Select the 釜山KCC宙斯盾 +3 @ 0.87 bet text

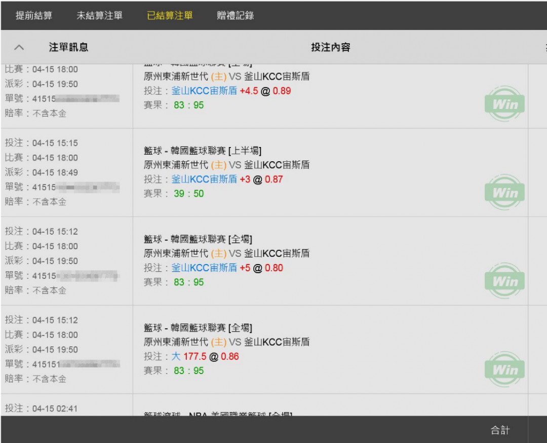pos(227,179)
